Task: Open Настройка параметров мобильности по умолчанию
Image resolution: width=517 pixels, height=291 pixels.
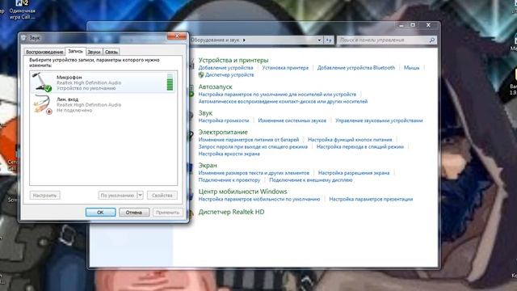Action: 259,200
